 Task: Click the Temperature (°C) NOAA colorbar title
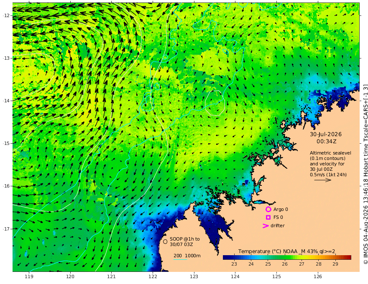point(287,251)
